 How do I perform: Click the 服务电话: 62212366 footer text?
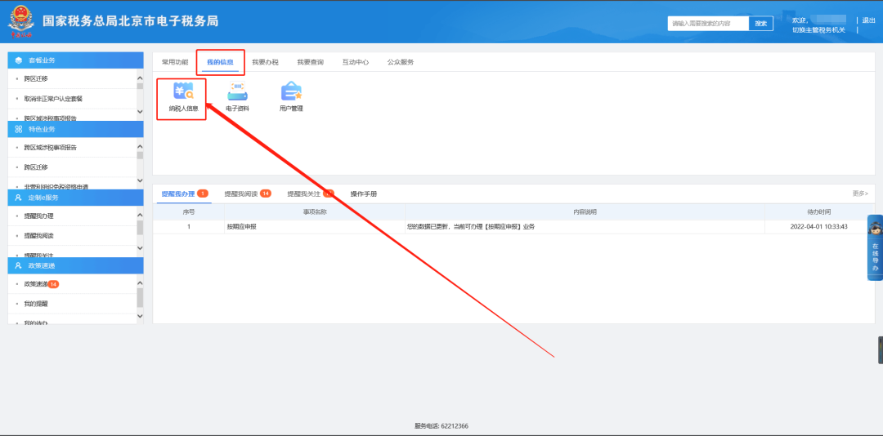[441, 426]
